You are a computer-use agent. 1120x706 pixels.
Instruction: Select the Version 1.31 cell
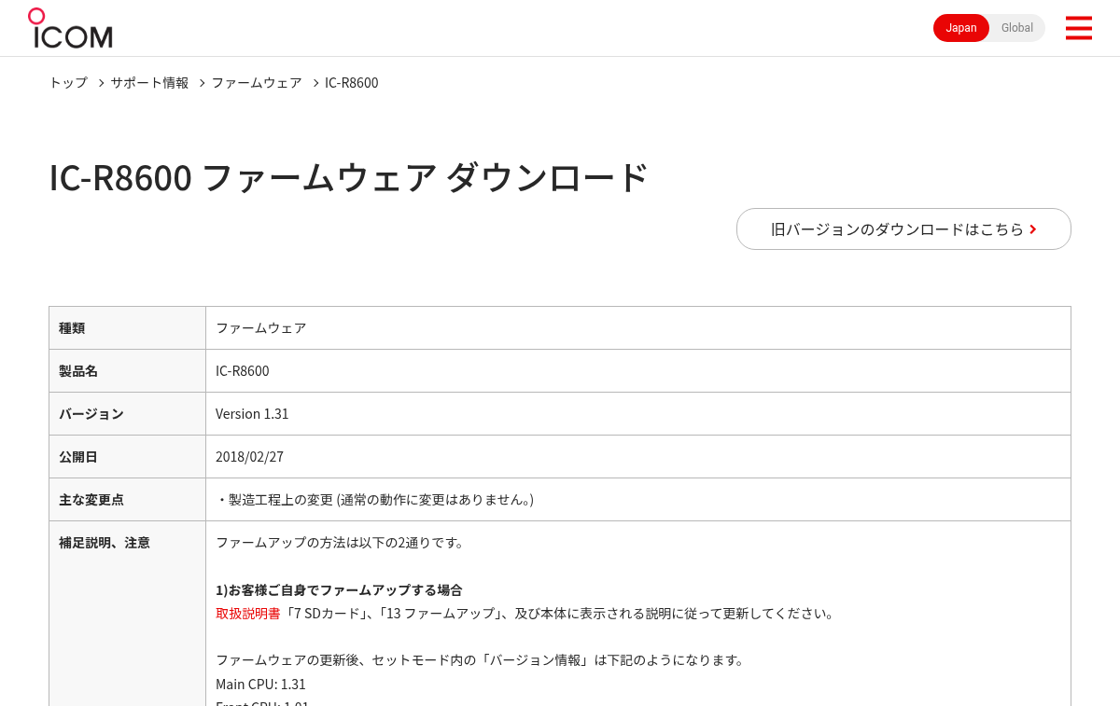point(638,414)
